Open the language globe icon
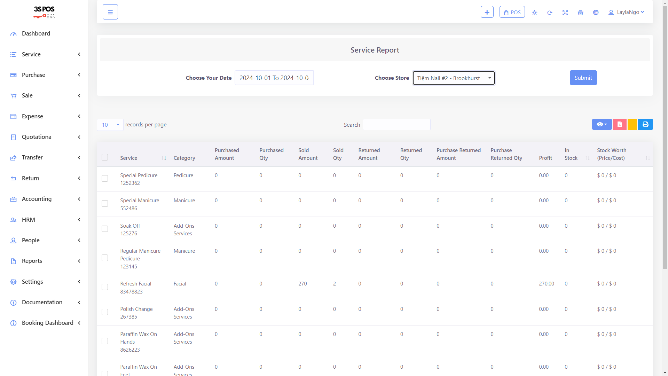The width and height of the screenshot is (668, 376). 596,13
